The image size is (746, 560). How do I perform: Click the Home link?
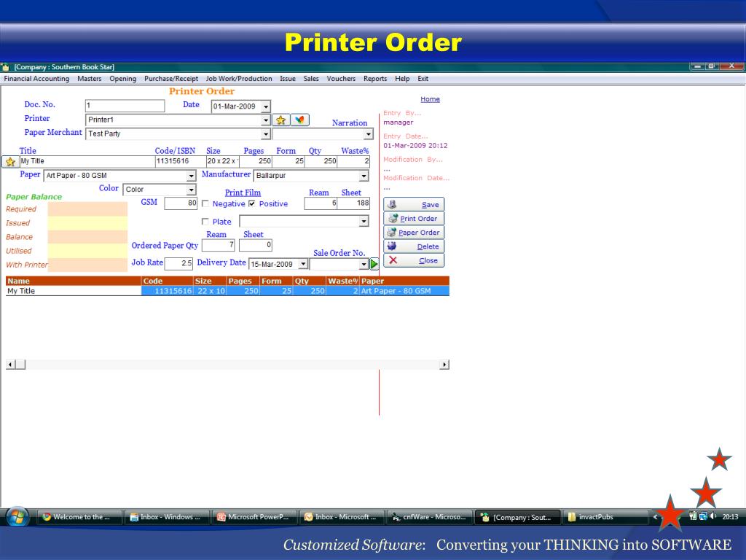click(430, 99)
